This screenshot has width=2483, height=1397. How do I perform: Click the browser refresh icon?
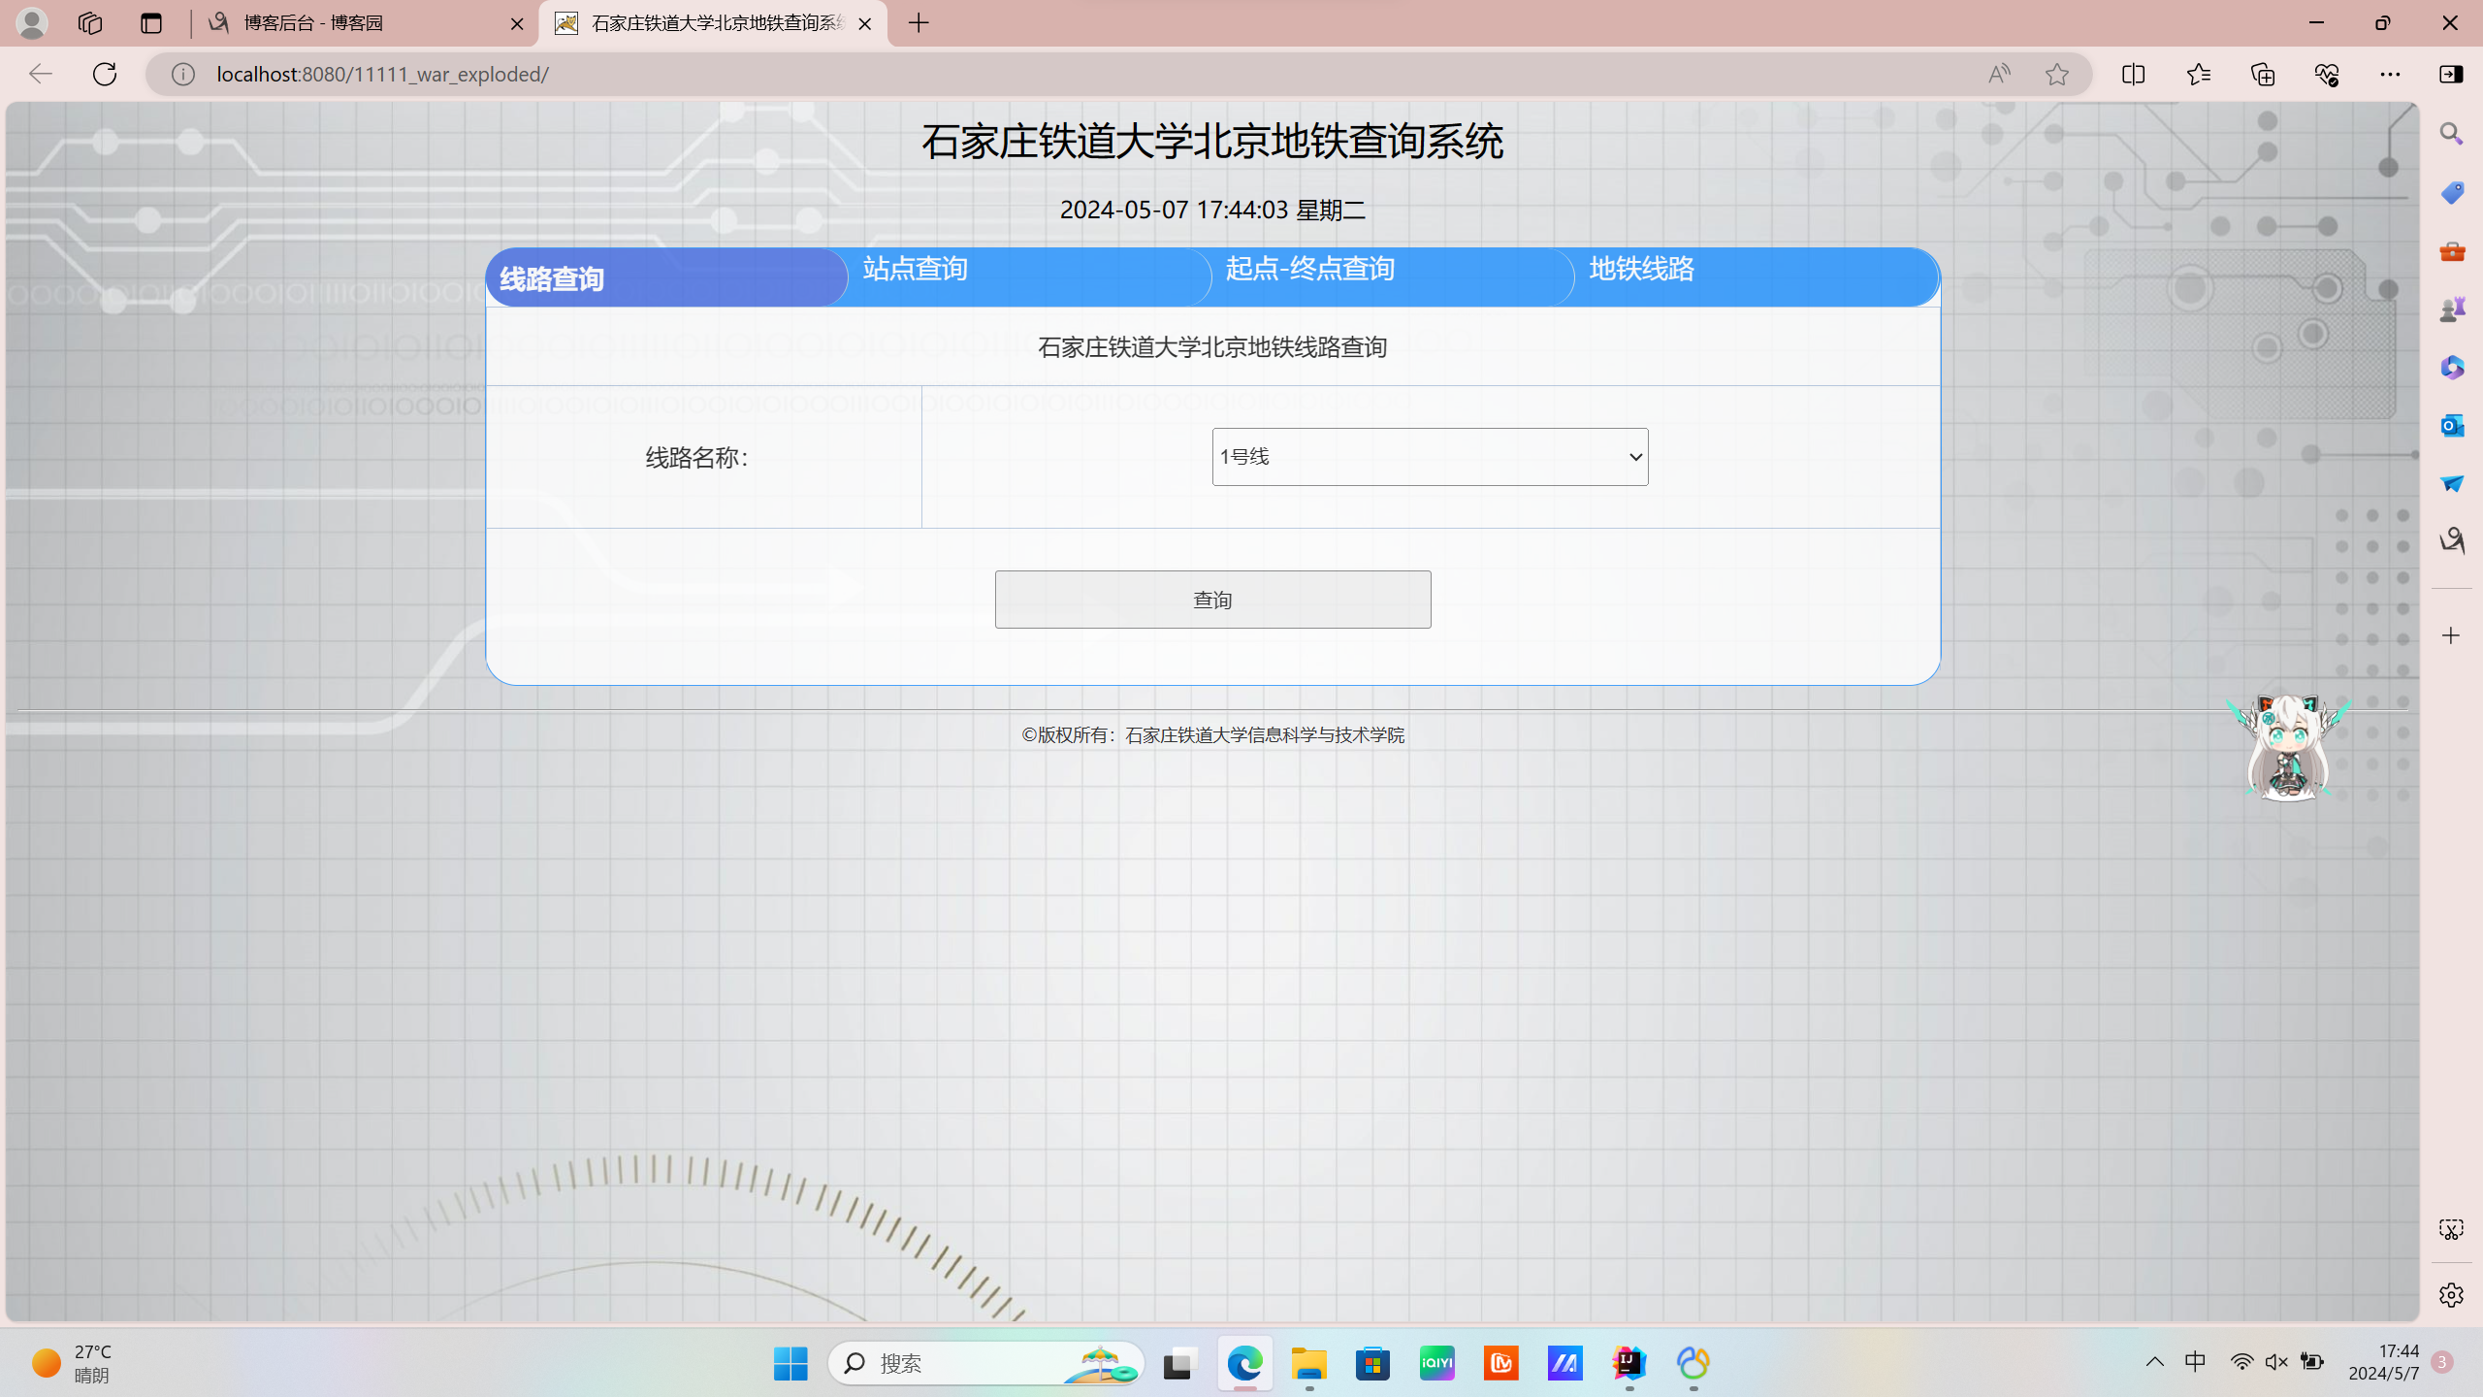(105, 74)
